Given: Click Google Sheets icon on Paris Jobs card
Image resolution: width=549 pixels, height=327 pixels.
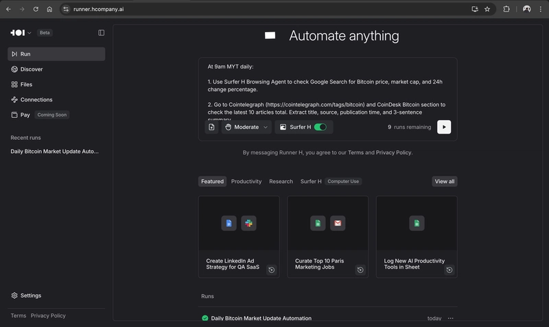Looking at the screenshot, I should pos(318,223).
